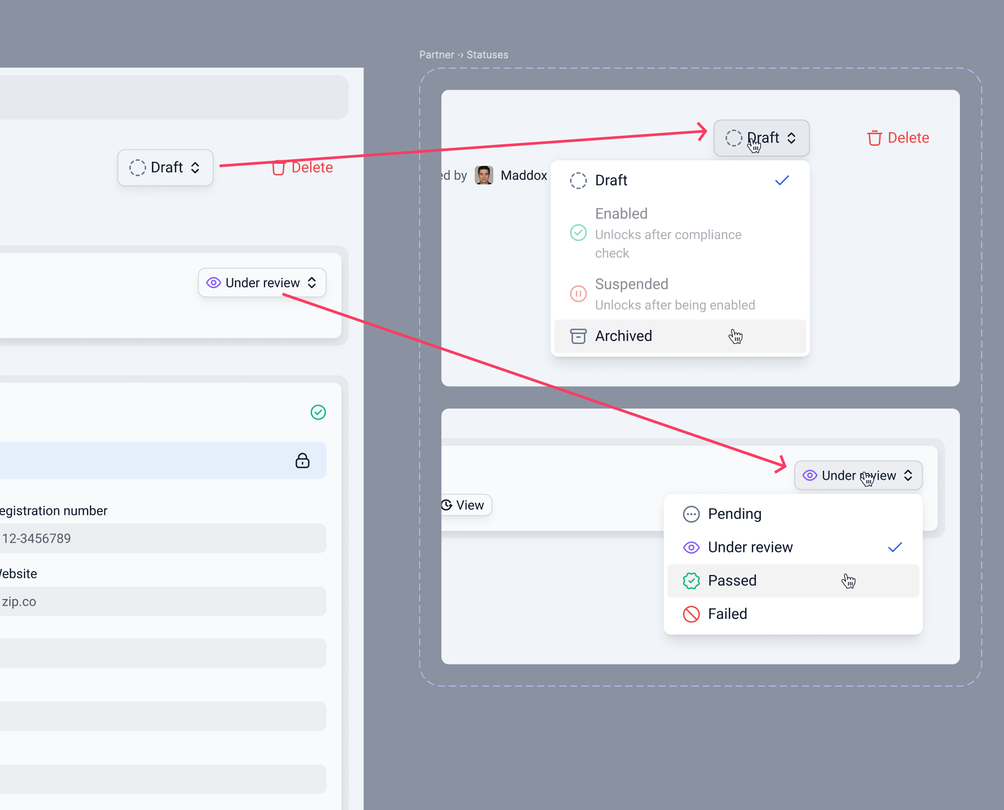Click the lock icon in blue field
The height and width of the screenshot is (810, 1004).
coord(302,461)
